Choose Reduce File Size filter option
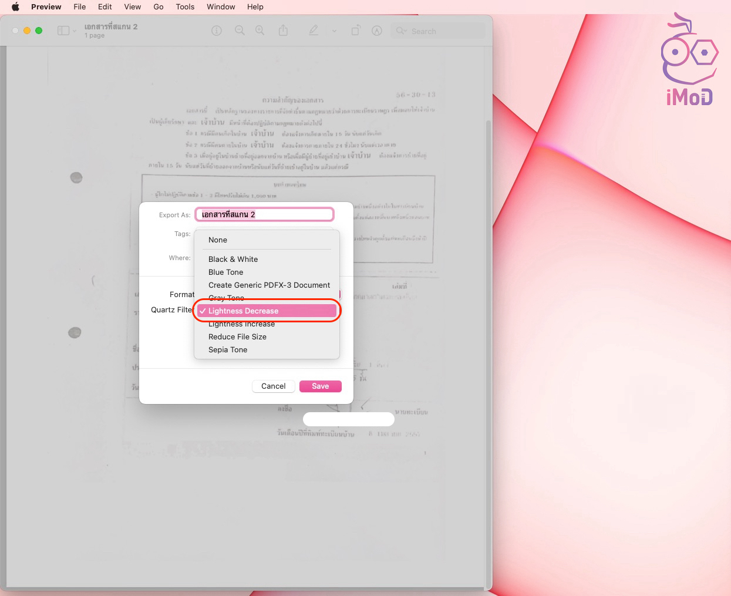Image resolution: width=731 pixels, height=596 pixels. click(237, 336)
